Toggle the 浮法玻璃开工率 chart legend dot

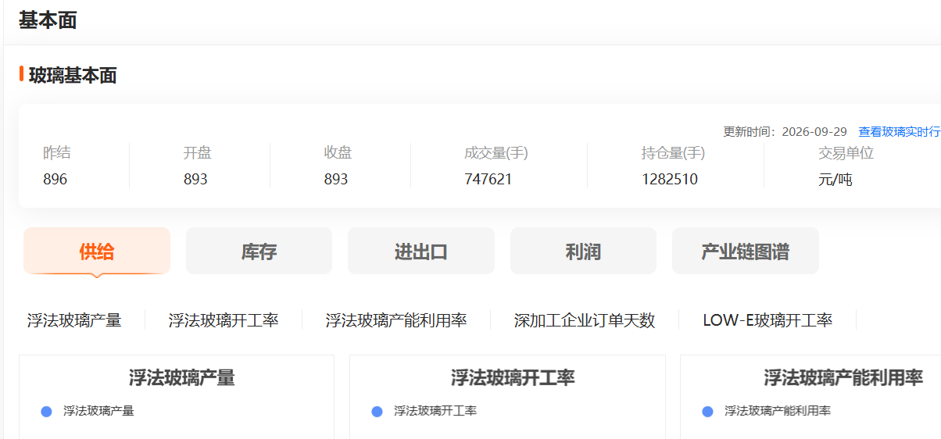click(377, 411)
